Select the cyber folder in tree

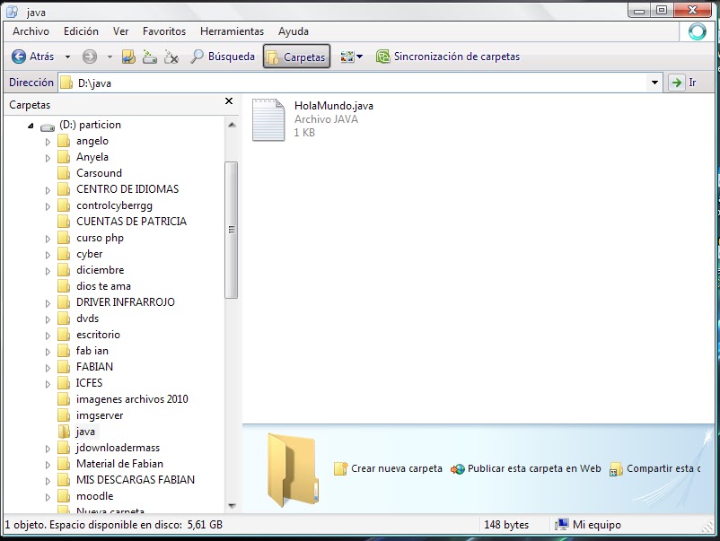tap(89, 254)
